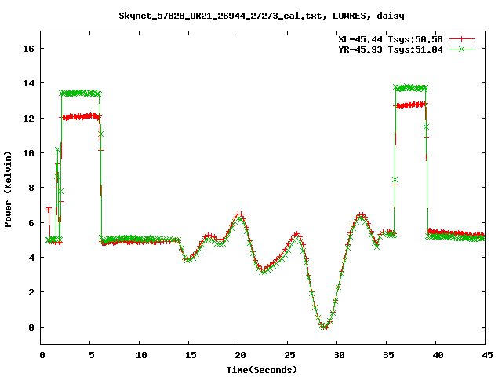The height and width of the screenshot is (377, 502).
Task: Click the isolated red marker at plot start
Action: 49,209
